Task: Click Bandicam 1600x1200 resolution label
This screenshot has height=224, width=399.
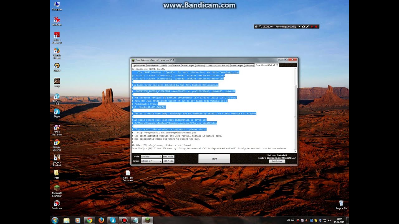Action: [x=267, y=27]
